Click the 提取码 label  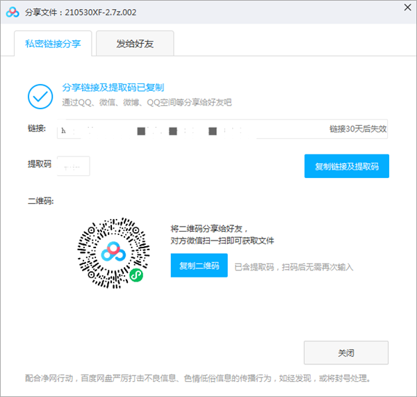pos(40,164)
